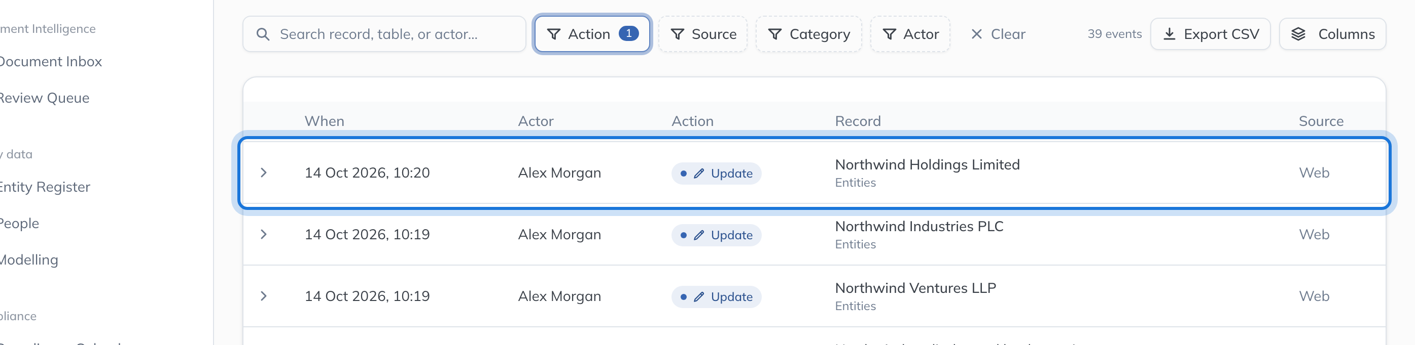
Task: Click Alex Morgan in the Northwind Ventures row
Action: pos(559,296)
